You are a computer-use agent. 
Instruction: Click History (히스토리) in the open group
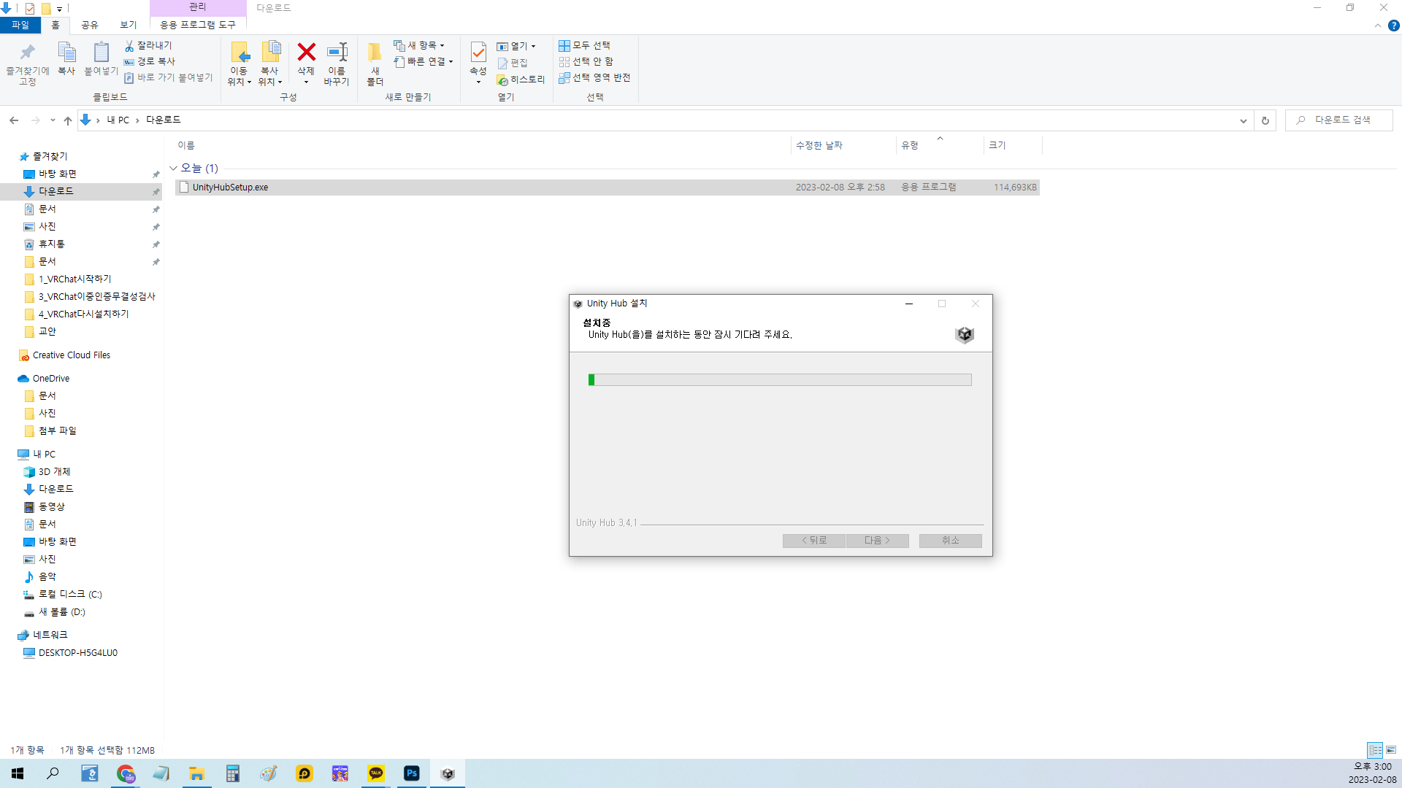pyautogui.click(x=521, y=80)
